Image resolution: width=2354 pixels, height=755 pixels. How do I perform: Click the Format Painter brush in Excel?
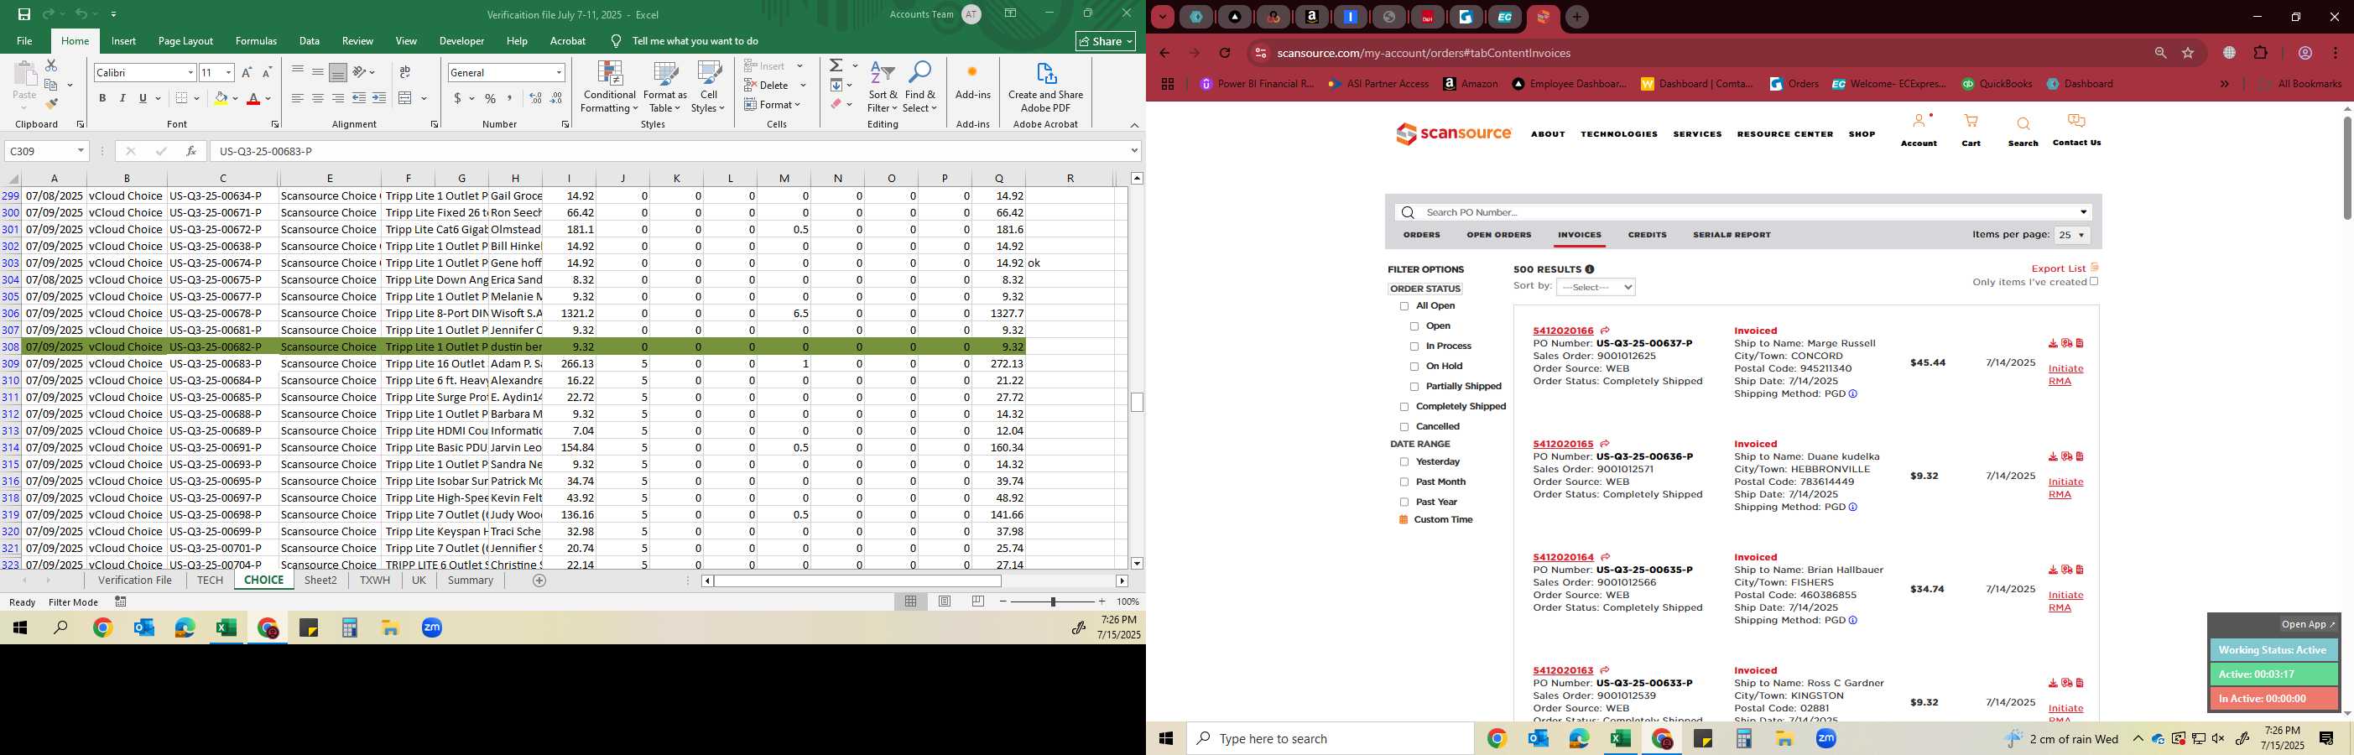pyautogui.click(x=51, y=104)
